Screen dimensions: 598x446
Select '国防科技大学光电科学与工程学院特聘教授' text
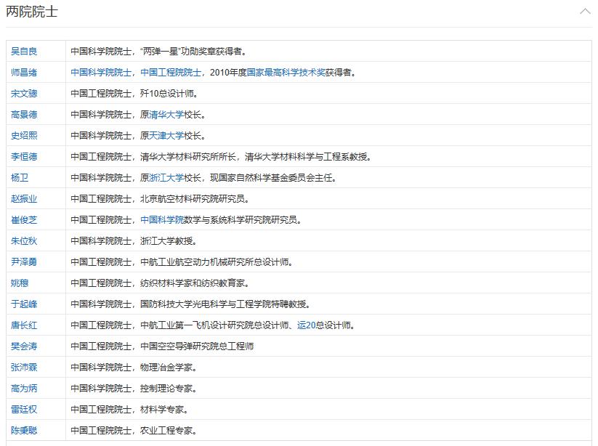tap(223, 304)
